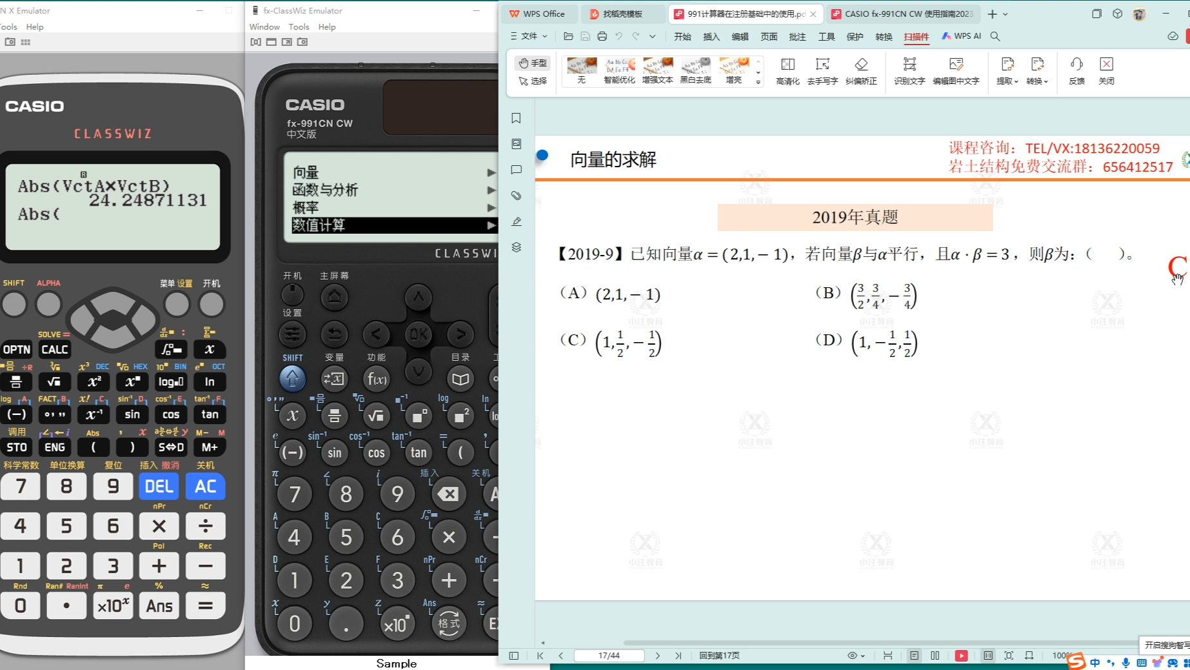The height and width of the screenshot is (670, 1190).
Task: Open the Help menu in fx-ClassWiz Emulator
Action: (x=327, y=26)
